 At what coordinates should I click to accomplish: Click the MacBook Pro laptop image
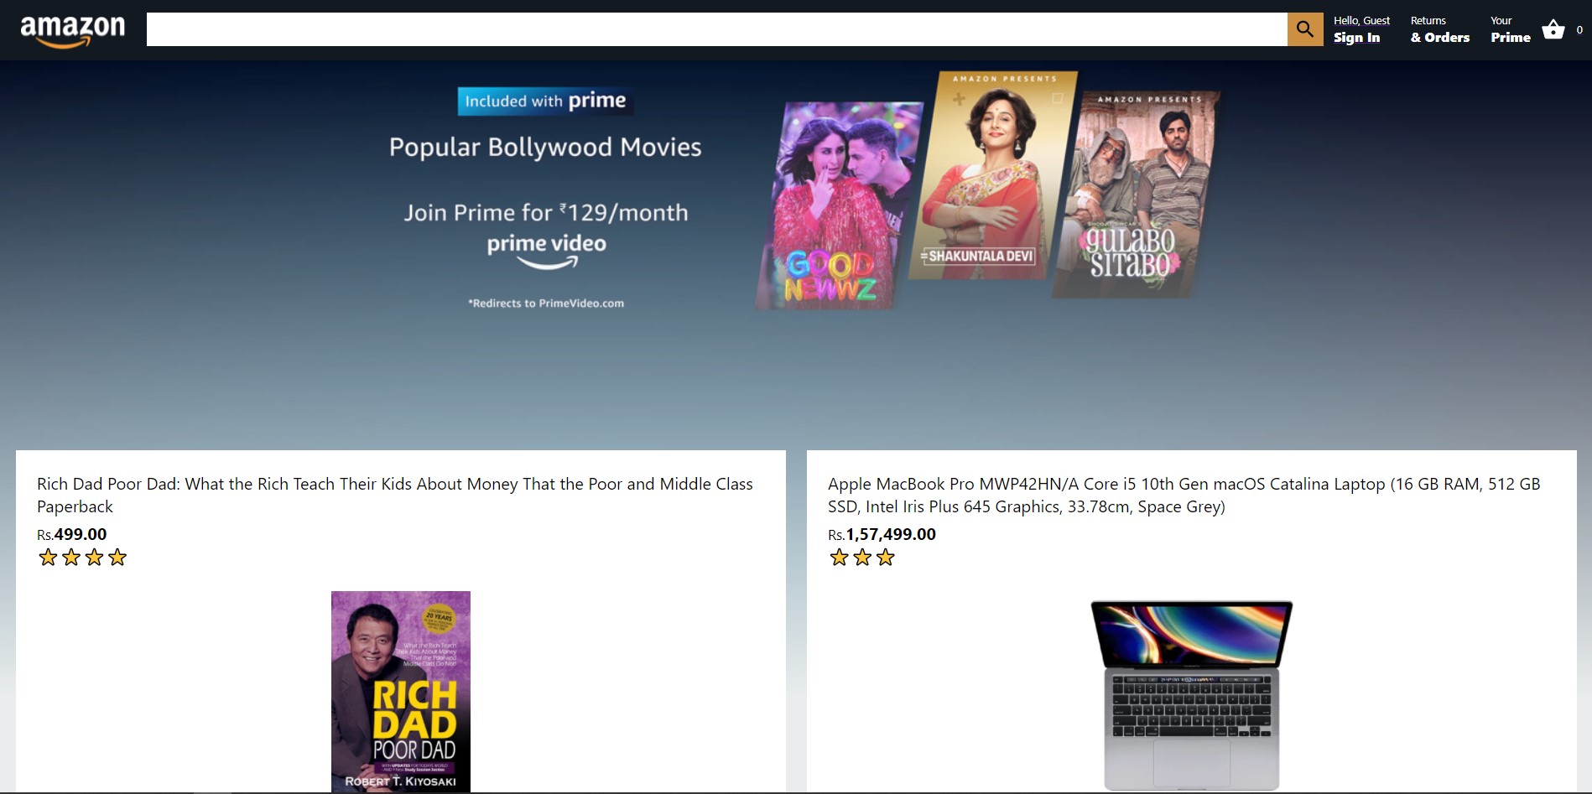coord(1192,695)
